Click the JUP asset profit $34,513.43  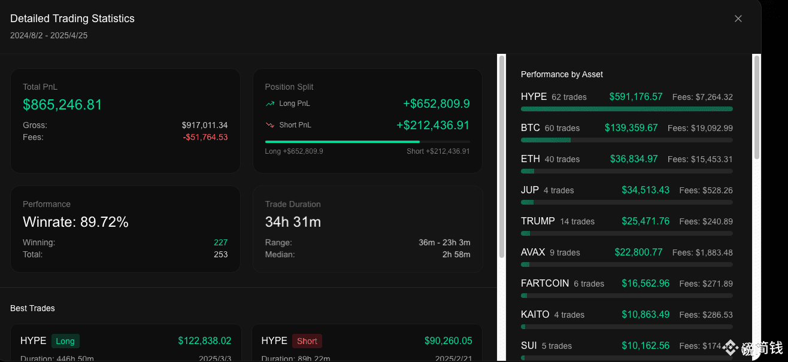(645, 190)
